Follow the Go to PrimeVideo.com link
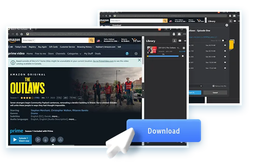253x162 pixels. (x=103, y=61)
